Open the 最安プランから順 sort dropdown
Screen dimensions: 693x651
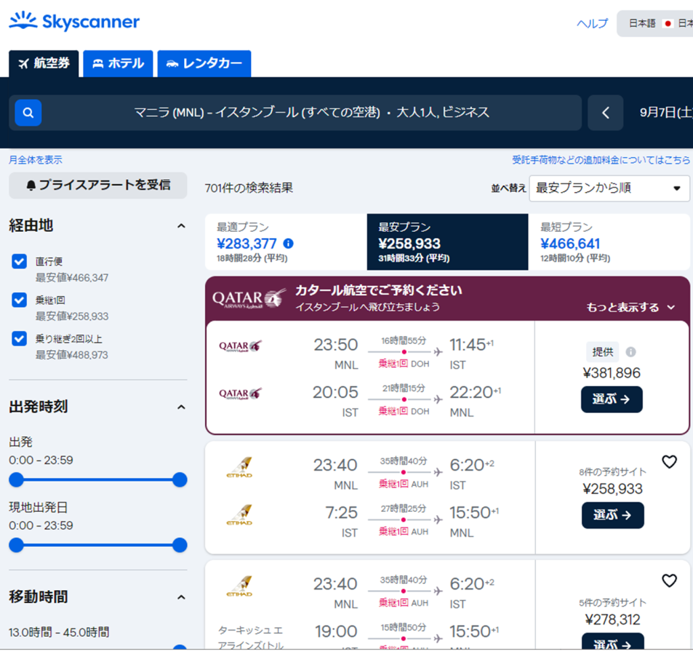(609, 188)
